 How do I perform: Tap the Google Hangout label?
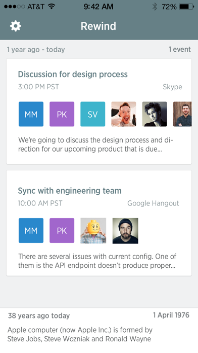coord(153,203)
